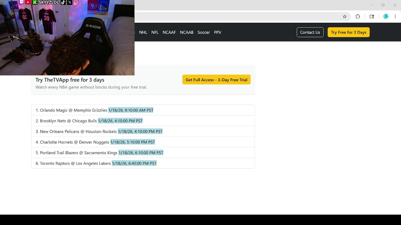Click the 9:10:00 AM PST time badge
This screenshot has width=401, height=225.
pos(131,110)
